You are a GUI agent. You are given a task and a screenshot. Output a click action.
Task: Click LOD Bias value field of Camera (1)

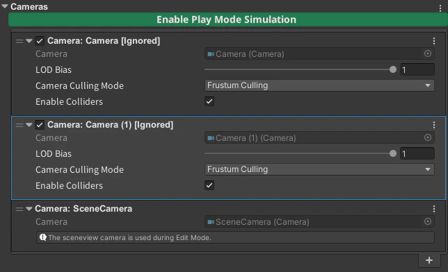(417, 153)
